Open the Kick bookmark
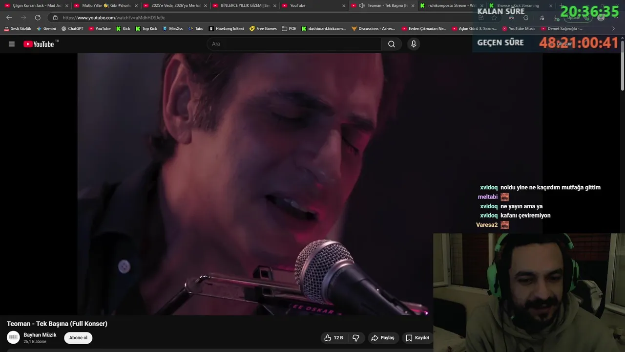Viewport: 625px width, 352px height. pos(123,28)
